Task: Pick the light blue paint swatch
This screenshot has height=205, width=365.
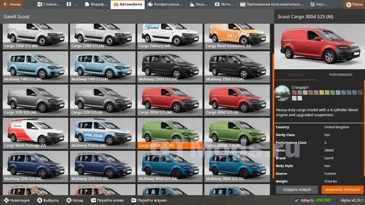Action: point(338,92)
